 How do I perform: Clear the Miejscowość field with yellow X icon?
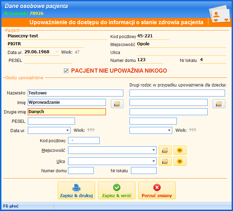pyautogui.click(x=180, y=150)
